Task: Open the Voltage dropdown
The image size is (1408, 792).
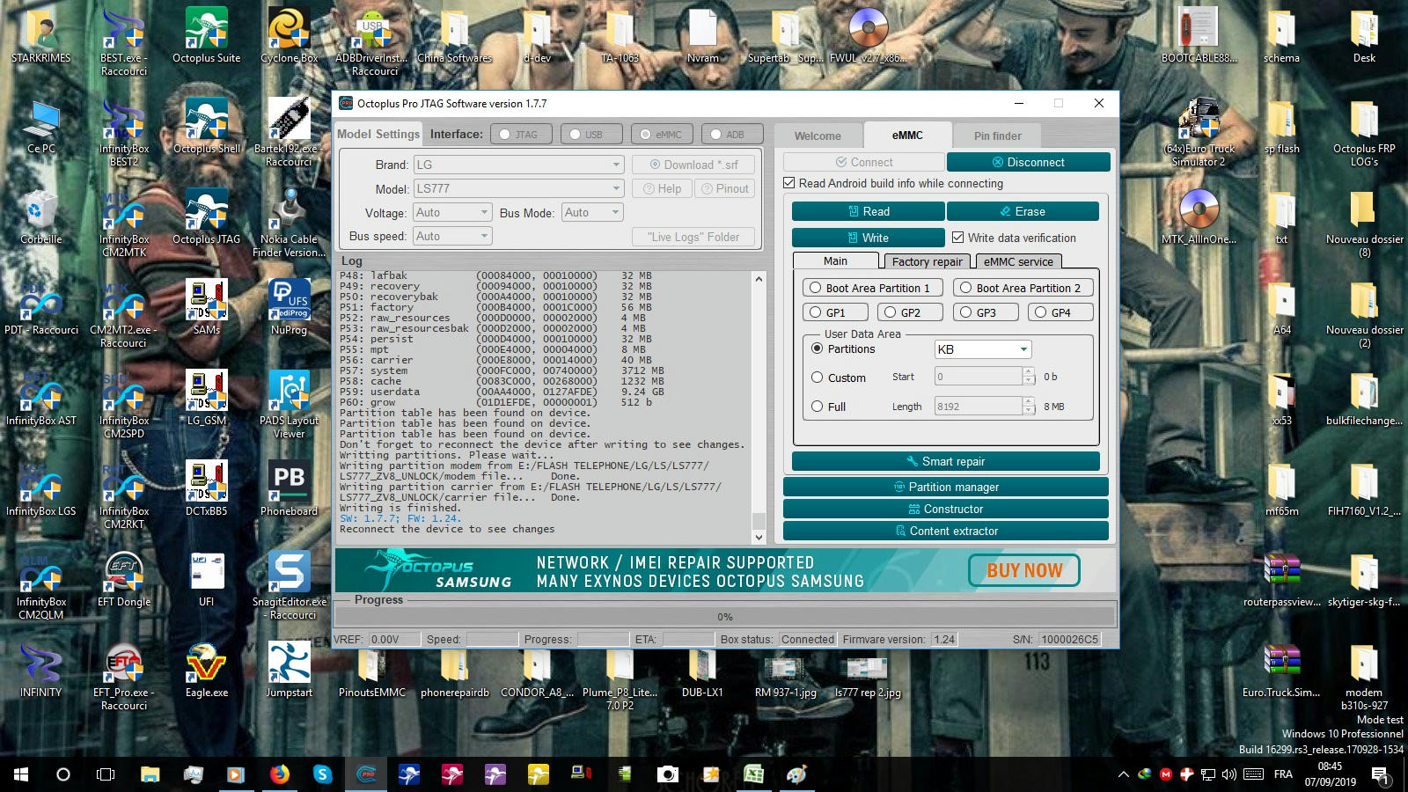Action: pyautogui.click(x=452, y=212)
